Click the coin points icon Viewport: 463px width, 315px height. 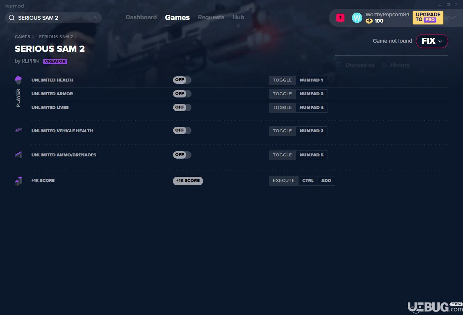click(x=369, y=21)
